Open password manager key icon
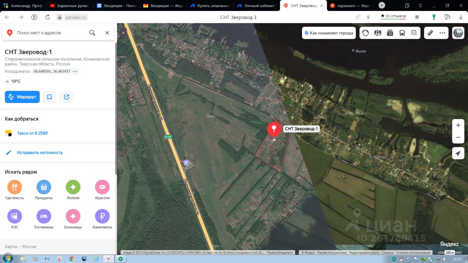Screen dimensions: 468x263 (x=434, y=17)
